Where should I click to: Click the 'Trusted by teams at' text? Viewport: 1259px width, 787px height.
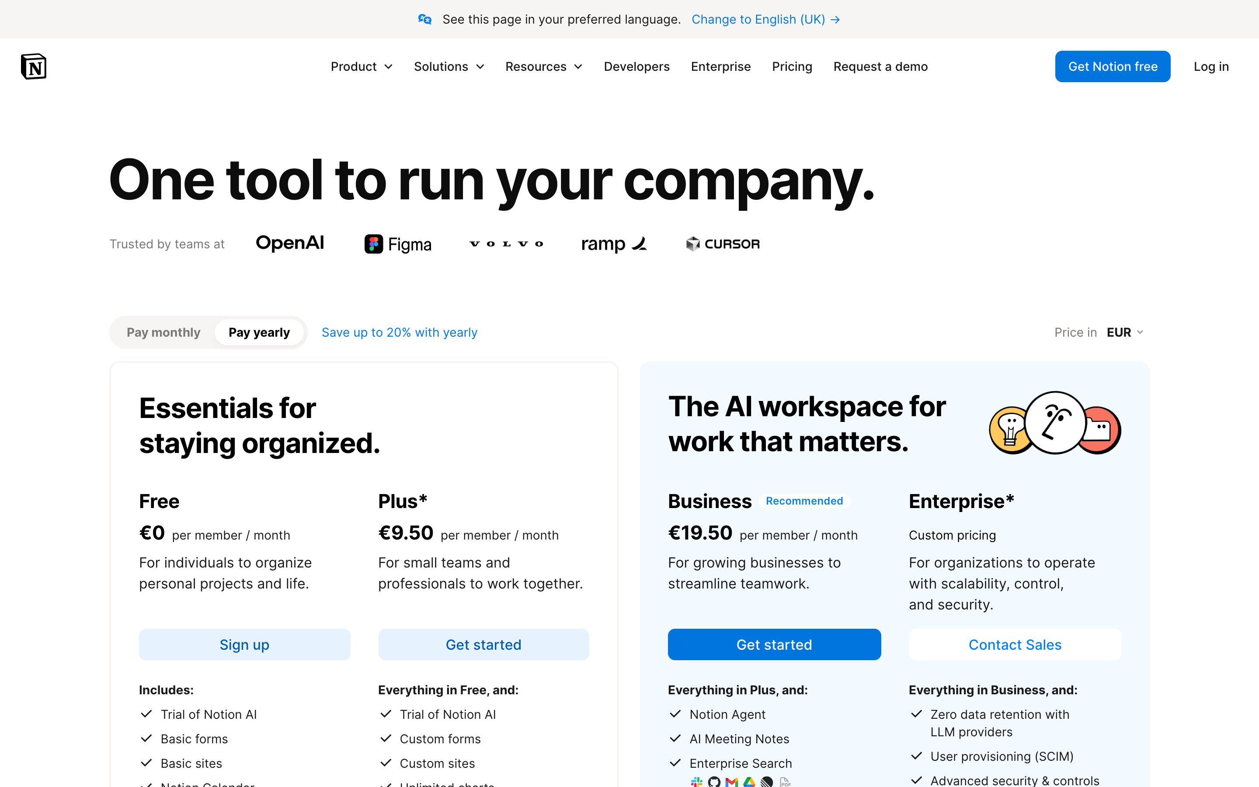(x=167, y=244)
